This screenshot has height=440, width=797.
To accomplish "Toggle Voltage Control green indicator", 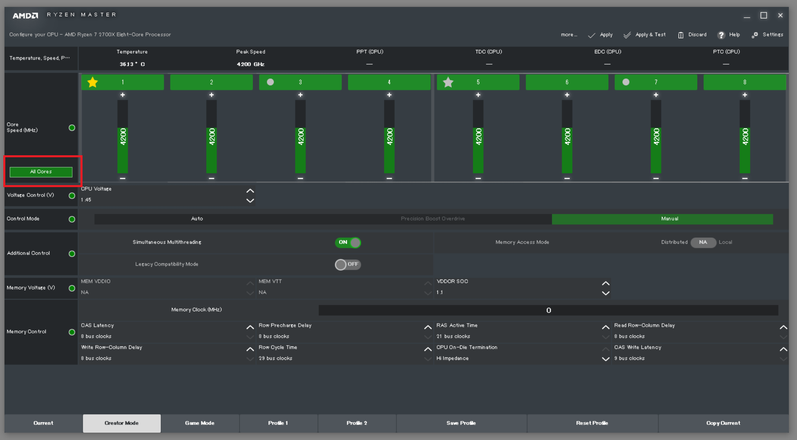I will 72,196.
